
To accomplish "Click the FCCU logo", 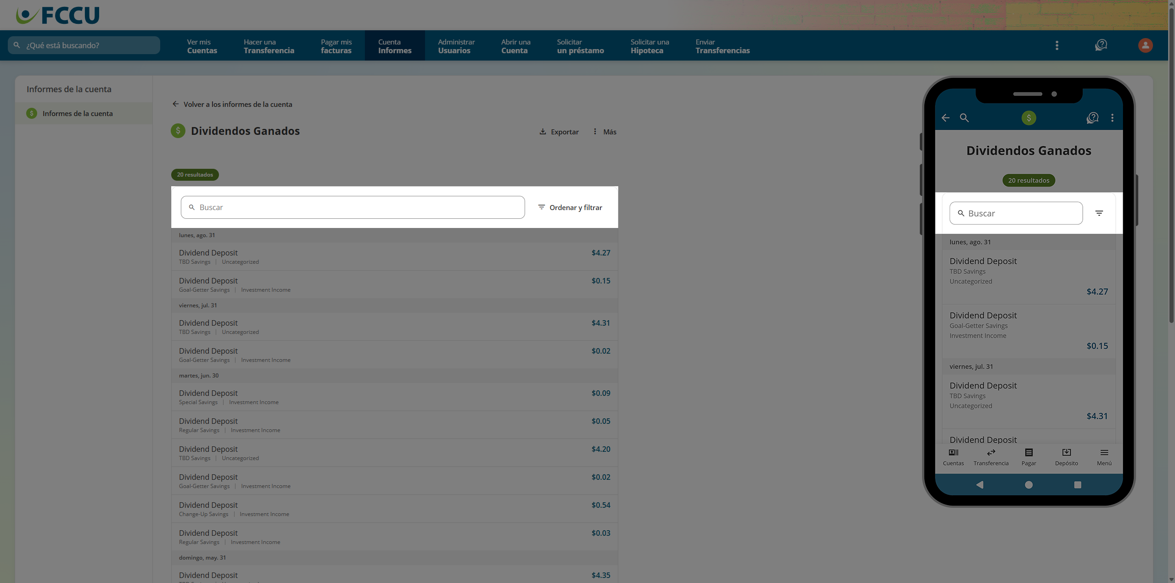I will coord(57,15).
